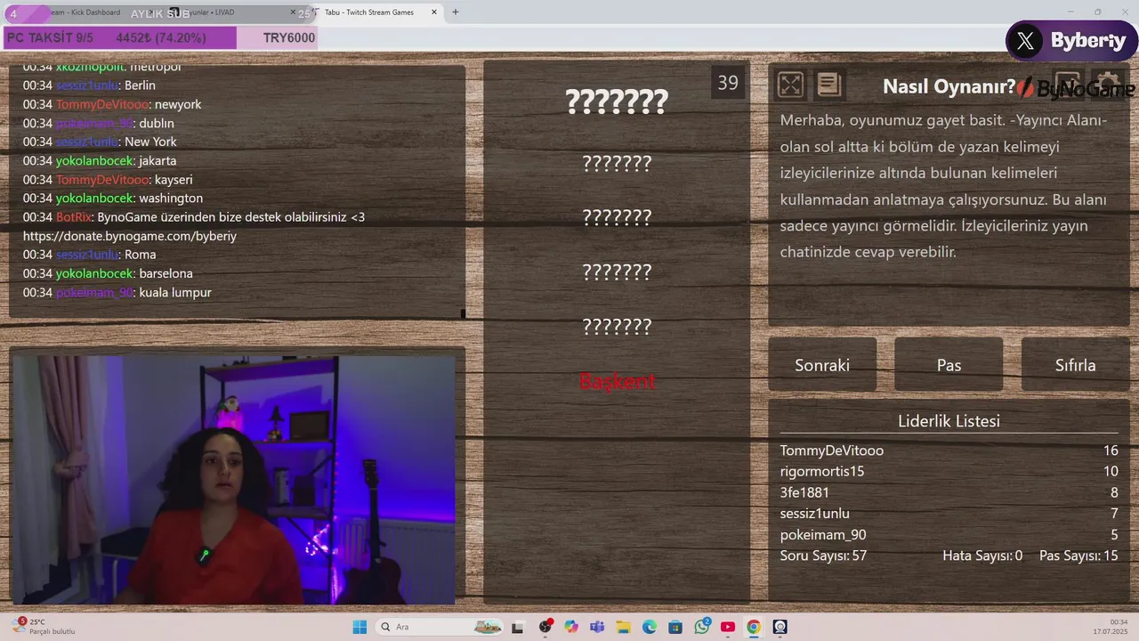Open File Explorer from the taskbar
Image resolution: width=1139 pixels, height=641 pixels.
[x=623, y=627]
